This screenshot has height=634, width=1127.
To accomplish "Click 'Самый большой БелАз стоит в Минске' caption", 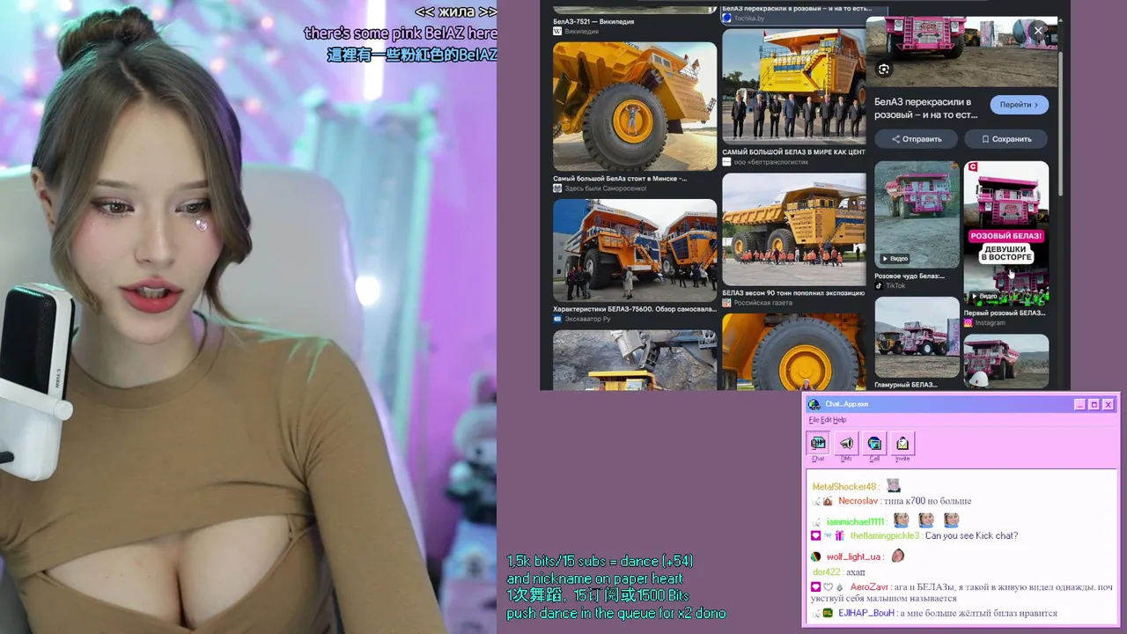I will tap(620, 178).
